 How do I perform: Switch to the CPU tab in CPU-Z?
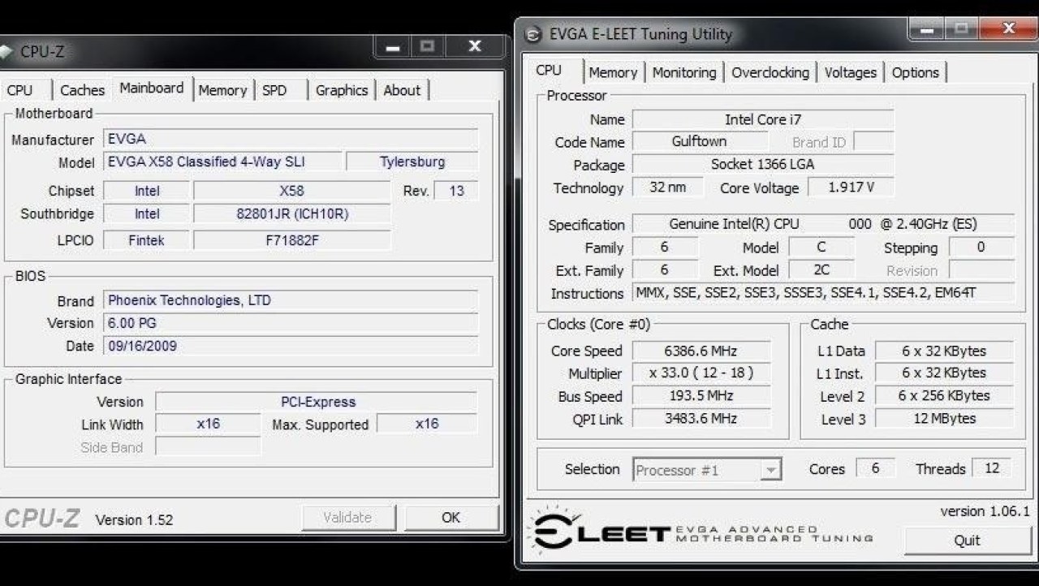coord(19,90)
